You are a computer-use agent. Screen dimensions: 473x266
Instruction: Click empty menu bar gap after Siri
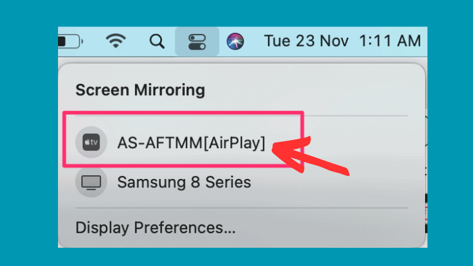click(x=254, y=42)
